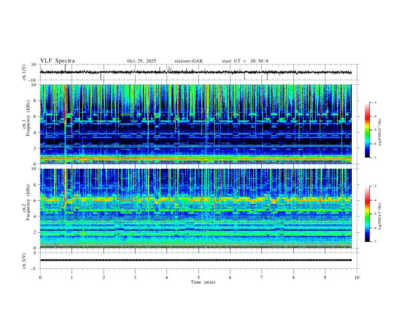Click the log(PSD) label beside the ch.2 colorbar
Image resolution: width=402 pixels, height=311 pixels.
tap(380, 215)
